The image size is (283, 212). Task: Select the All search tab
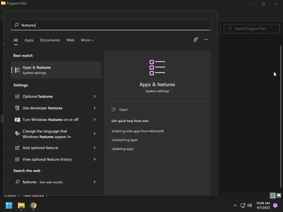(16, 40)
